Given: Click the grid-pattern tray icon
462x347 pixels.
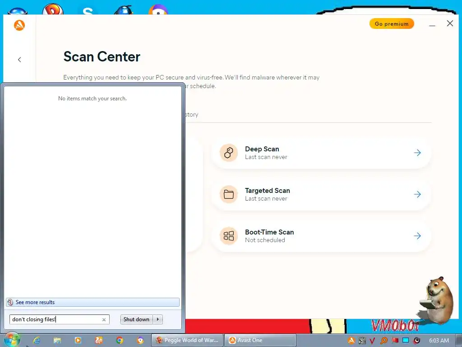Looking at the screenshot, I should click(362, 341).
